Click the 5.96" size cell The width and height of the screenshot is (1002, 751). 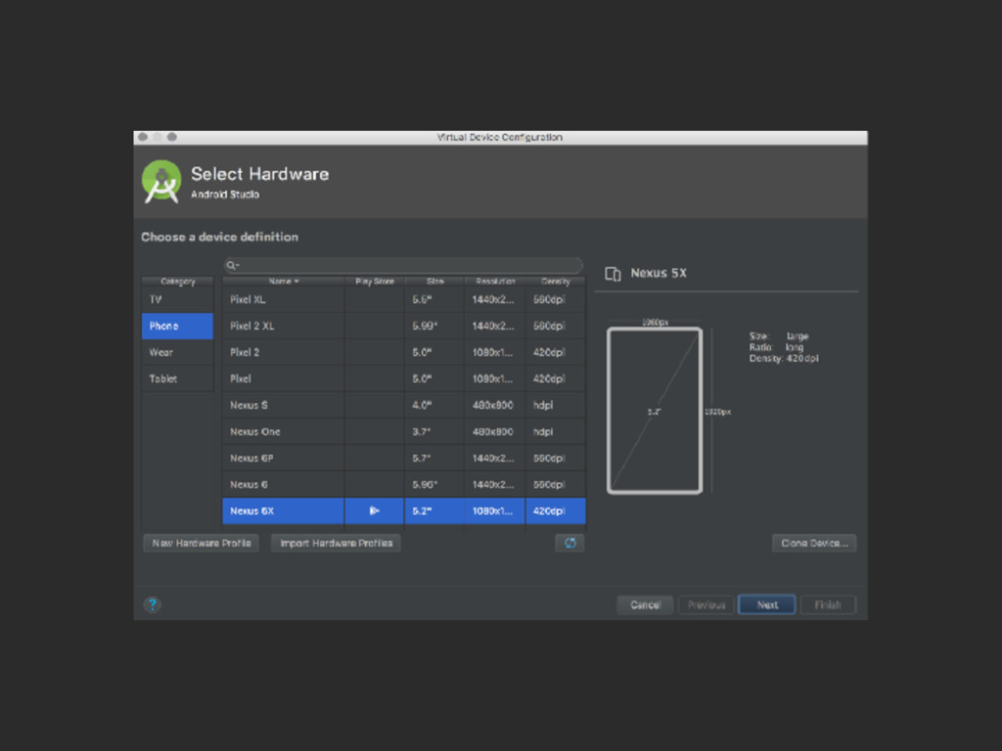coord(434,485)
